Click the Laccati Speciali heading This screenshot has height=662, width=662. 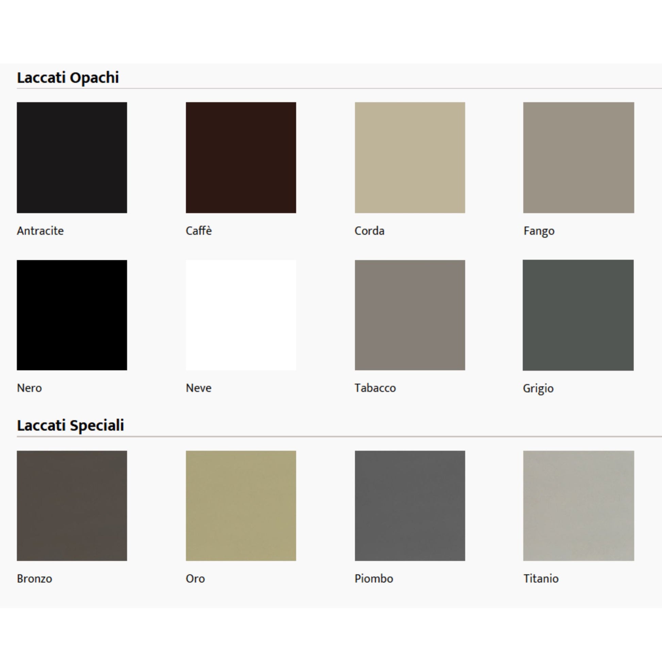coord(70,425)
